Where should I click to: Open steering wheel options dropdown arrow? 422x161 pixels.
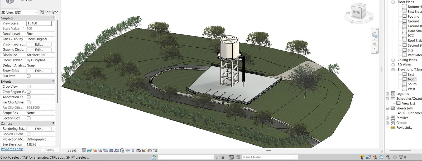tap(375, 39)
